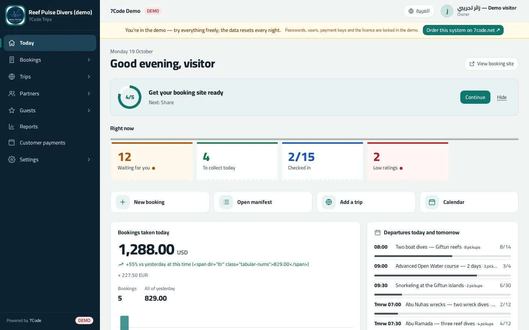The height and width of the screenshot is (330, 529).
Task: Switch language to Arabic
Action: tap(419, 11)
